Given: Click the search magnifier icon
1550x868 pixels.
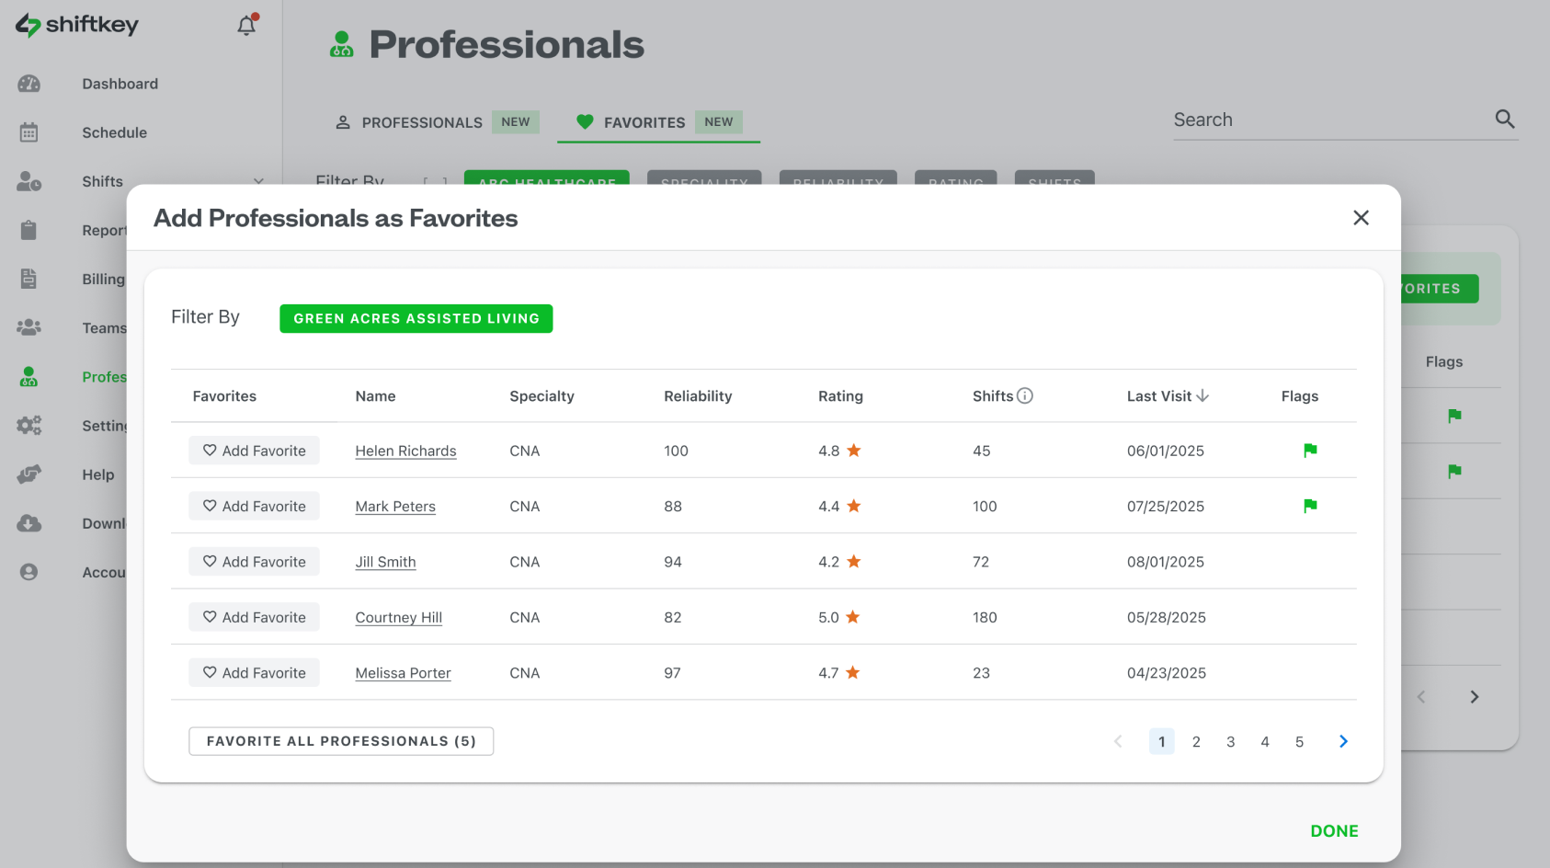Looking at the screenshot, I should 1505,119.
